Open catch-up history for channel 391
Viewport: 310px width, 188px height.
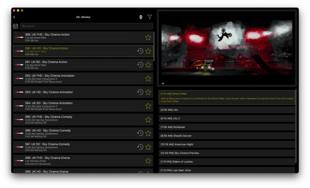point(140,65)
